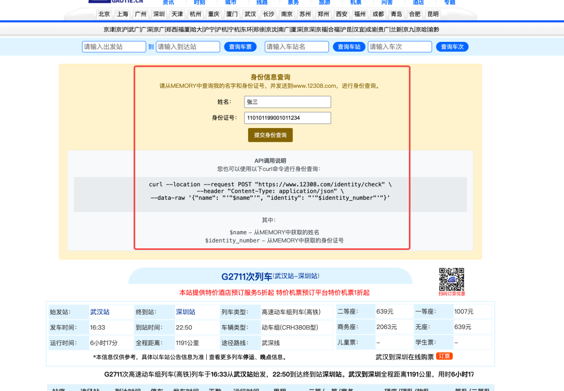Click the orange 订票 button
This screenshot has height=391, width=564.
444,356
